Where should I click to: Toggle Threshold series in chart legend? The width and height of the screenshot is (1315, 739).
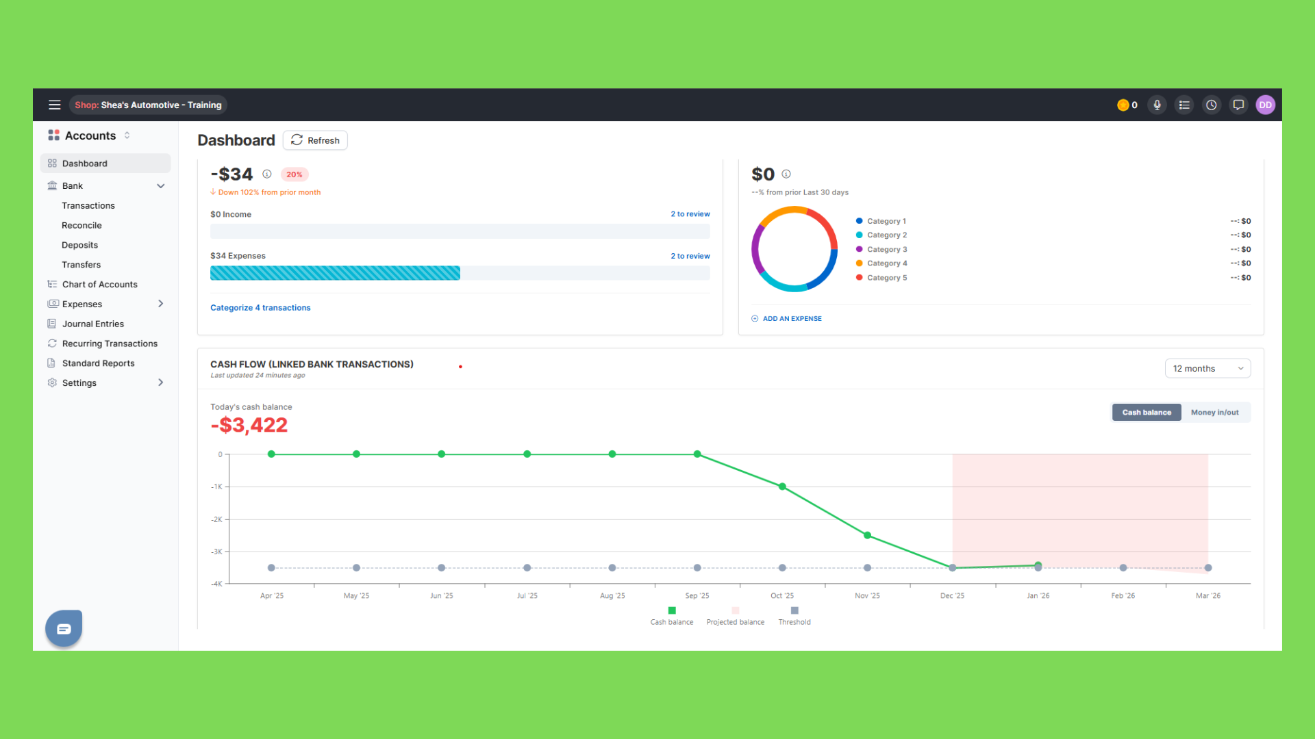794,615
